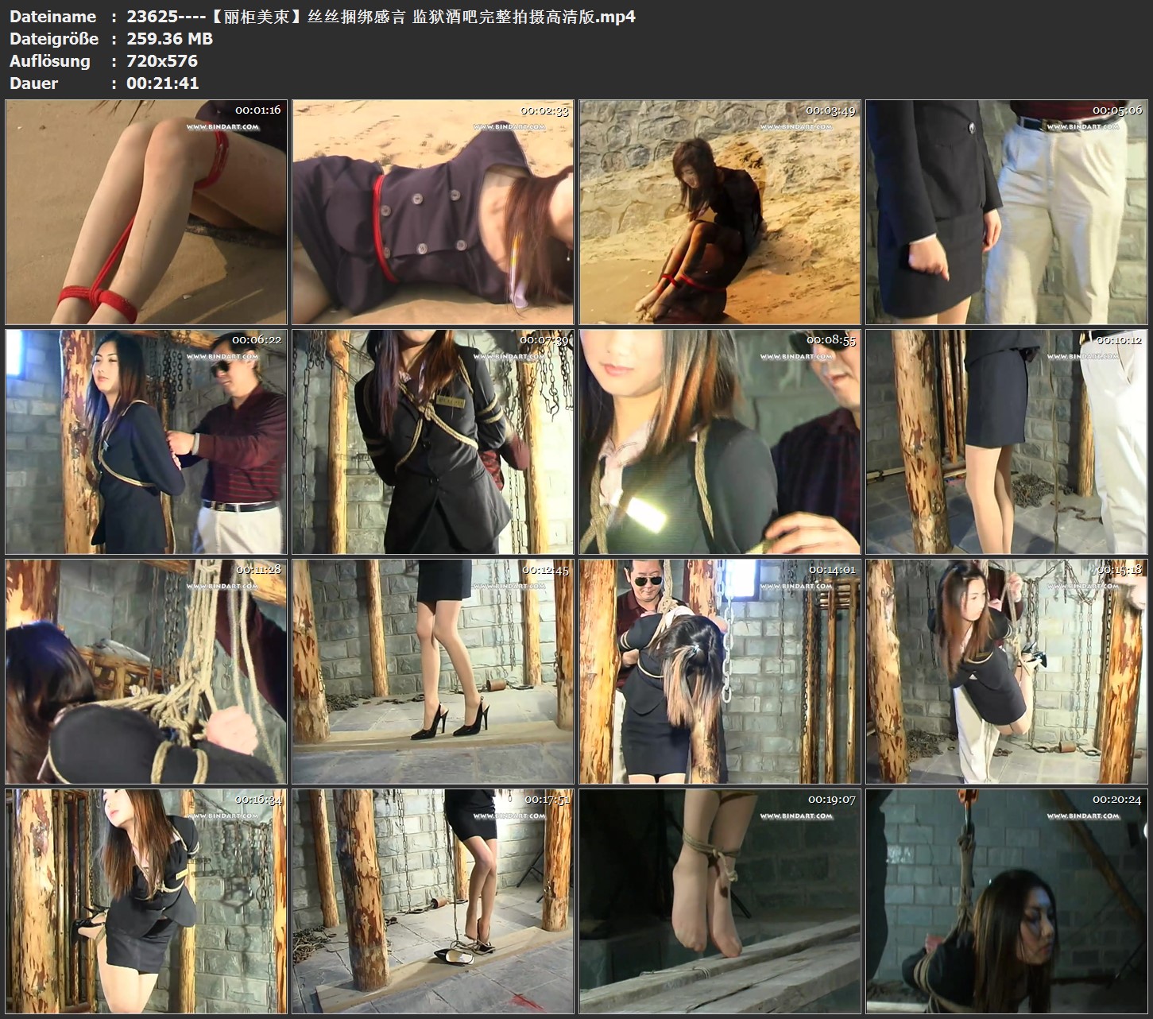Click the frame timestamped 00:05:06
Screen dimensions: 1153x1019
1007,212
